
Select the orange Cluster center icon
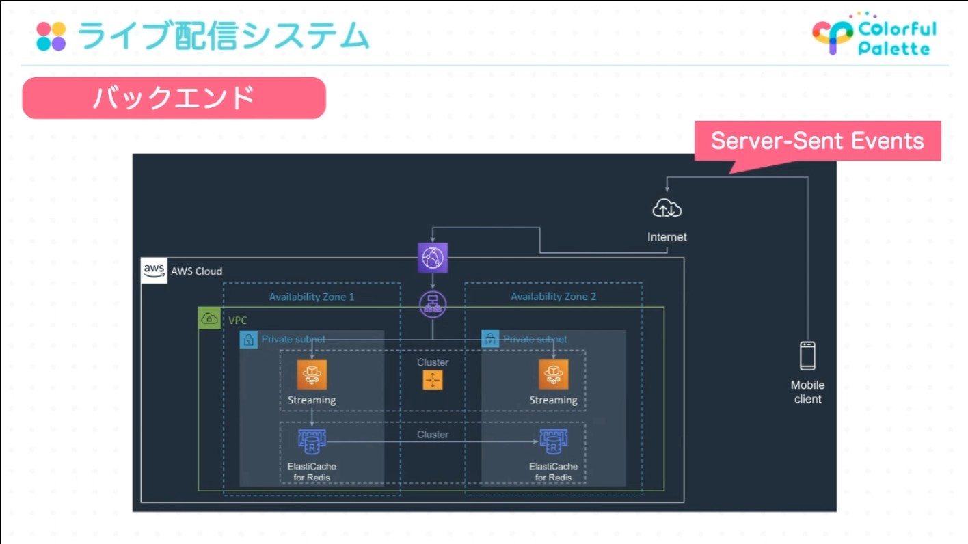tap(433, 380)
